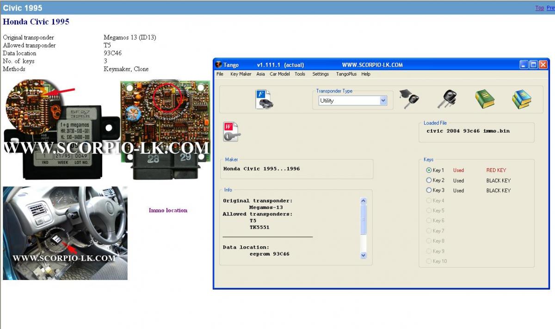Screen dimensions: 555x329
Task: Follow the Top link in page header
Action: 539,8
